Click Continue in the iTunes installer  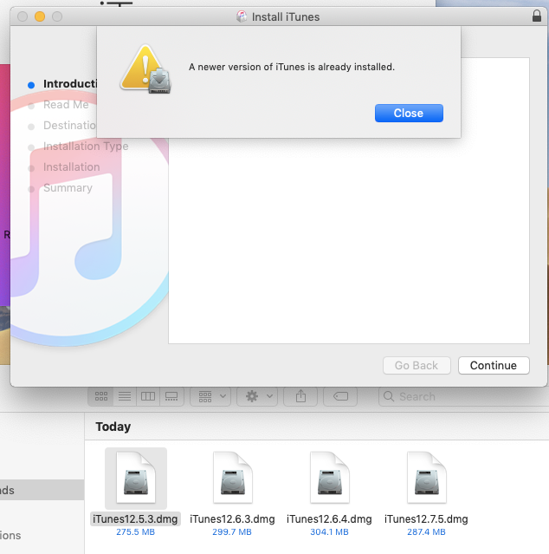[x=494, y=365]
